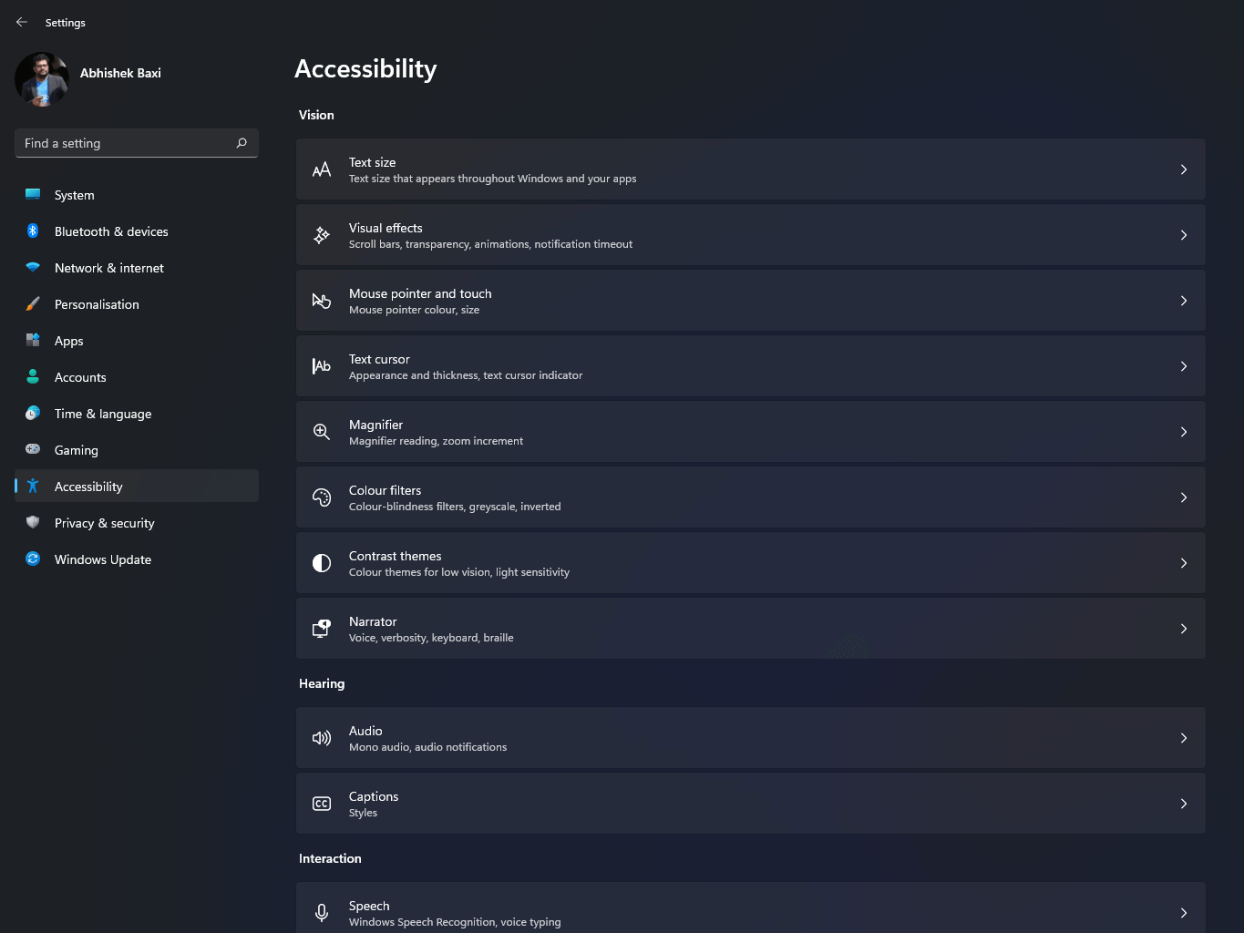This screenshot has width=1244, height=933.
Task: Click the Audio speaker icon
Action: pos(322,738)
